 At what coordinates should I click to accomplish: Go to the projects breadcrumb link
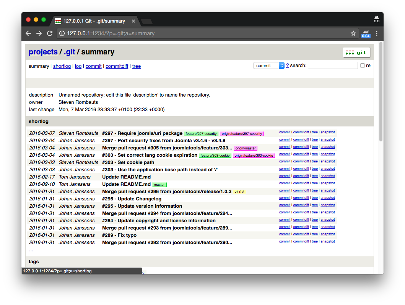[x=43, y=52]
